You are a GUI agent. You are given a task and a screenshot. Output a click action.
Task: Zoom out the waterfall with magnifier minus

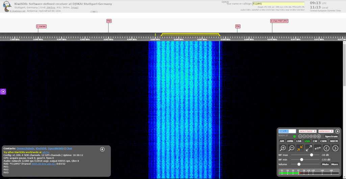(292, 148)
